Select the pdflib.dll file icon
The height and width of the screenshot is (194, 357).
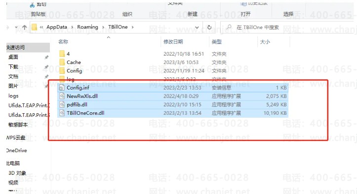point(62,104)
